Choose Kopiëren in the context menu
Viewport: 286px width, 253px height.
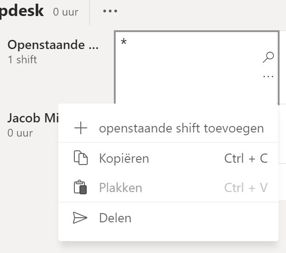[x=168, y=158]
